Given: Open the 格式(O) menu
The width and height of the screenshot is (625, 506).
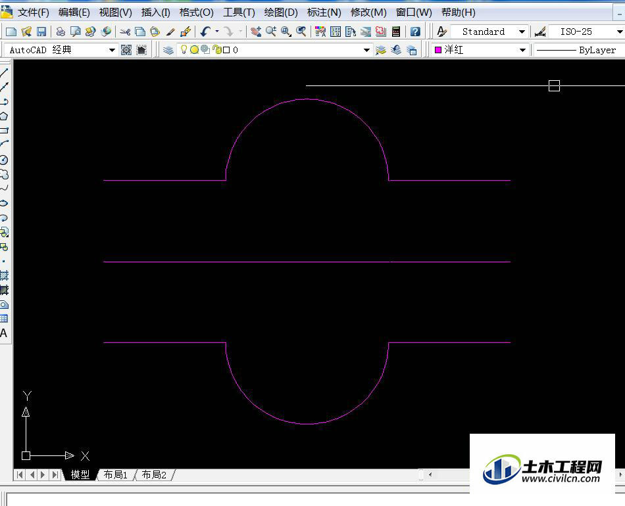Looking at the screenshot, I should [x=197, y=12].
